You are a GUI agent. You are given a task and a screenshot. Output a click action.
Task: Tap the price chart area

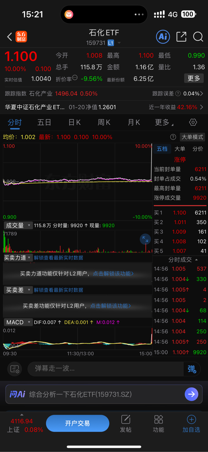point(78,182)
